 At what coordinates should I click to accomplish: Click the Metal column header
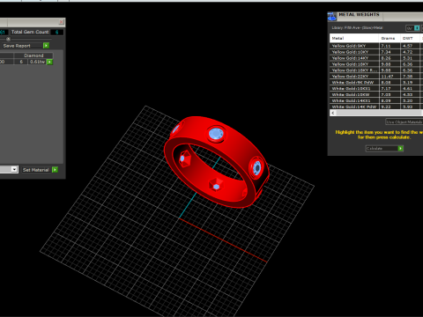tap(354, 38)
